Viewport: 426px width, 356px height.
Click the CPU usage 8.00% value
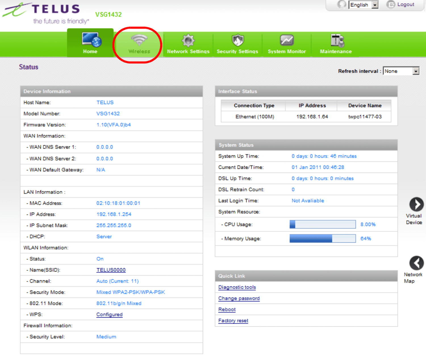tap(368, 224)
